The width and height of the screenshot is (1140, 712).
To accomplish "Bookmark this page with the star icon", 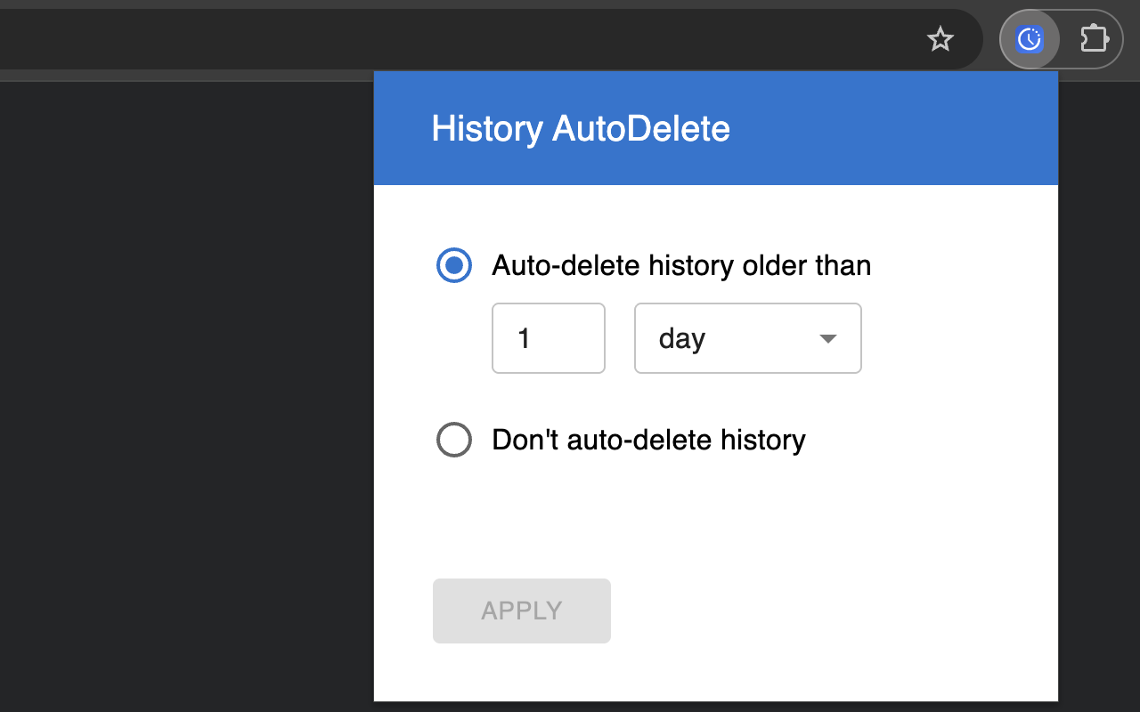I will [940, 39].
